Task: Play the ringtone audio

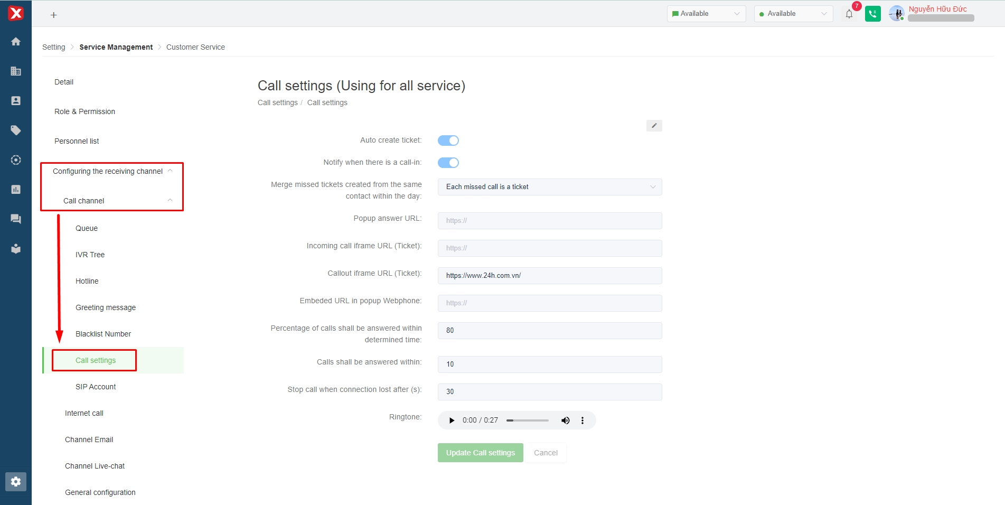Action: pos(452,420)
